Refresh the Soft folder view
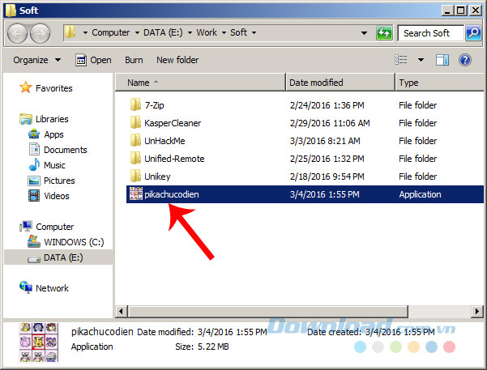Image resolution: width=487 pixels, height=370 pixels. click(384, 33)
